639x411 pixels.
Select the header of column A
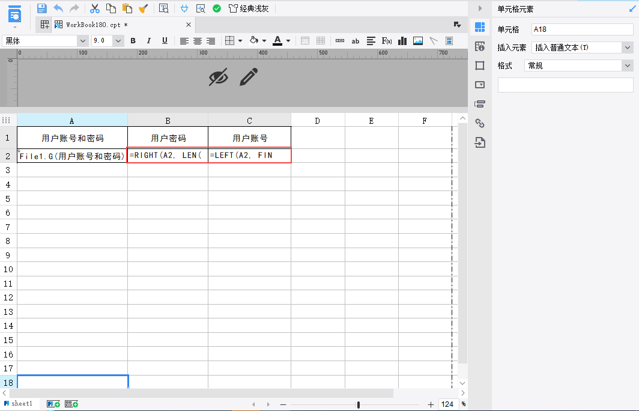[x=72, y=120]
